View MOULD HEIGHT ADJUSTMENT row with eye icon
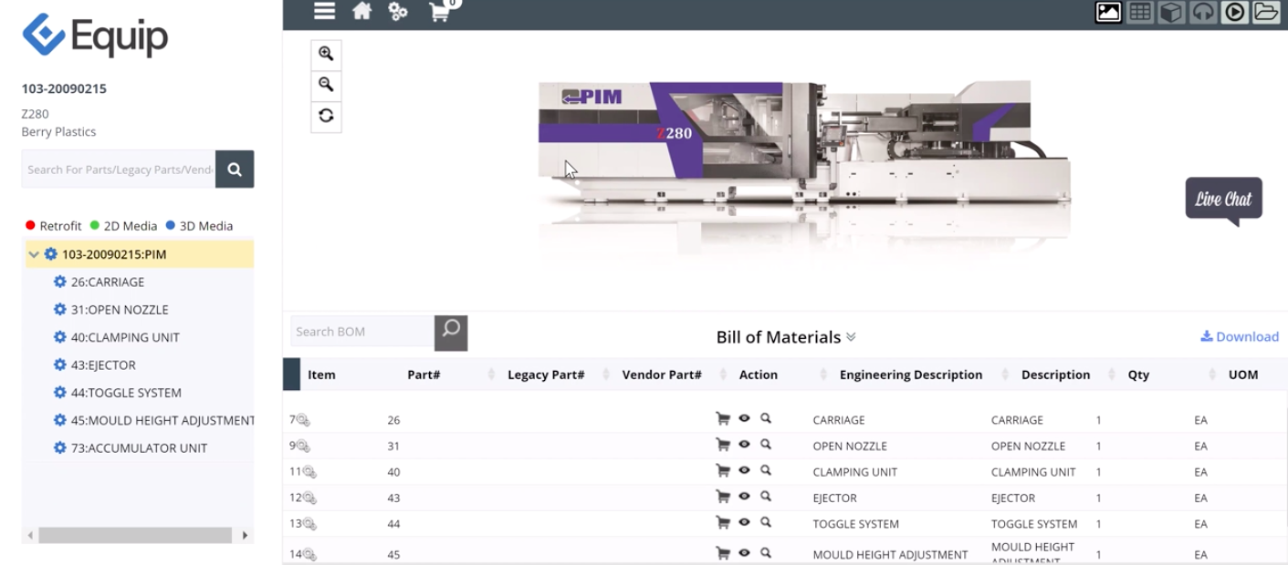The height and width of the screenshot is (565, 1288). coord(744,553)
